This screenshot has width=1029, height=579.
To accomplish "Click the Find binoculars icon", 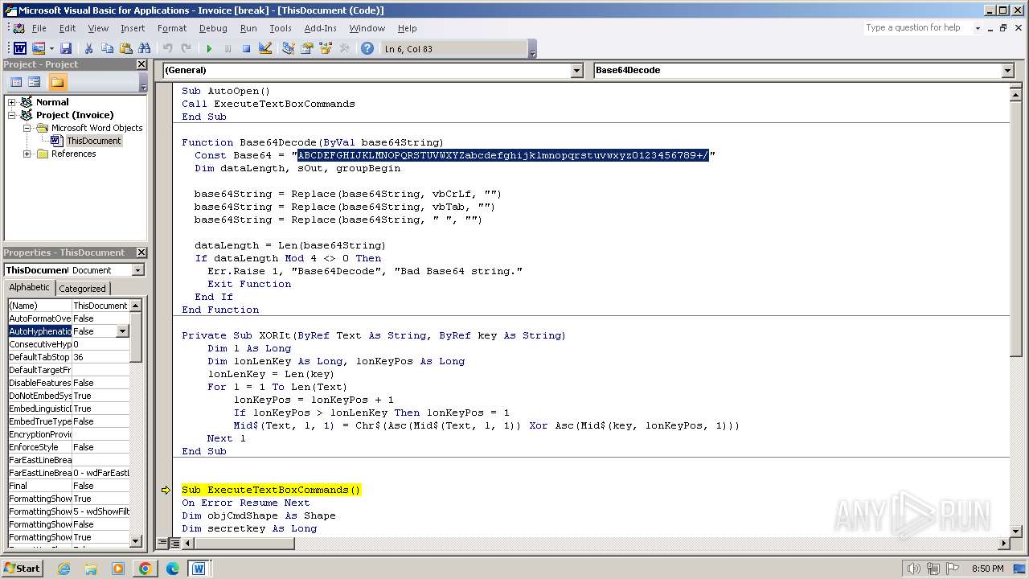I will pyautogui.click(x=145, y=49).
